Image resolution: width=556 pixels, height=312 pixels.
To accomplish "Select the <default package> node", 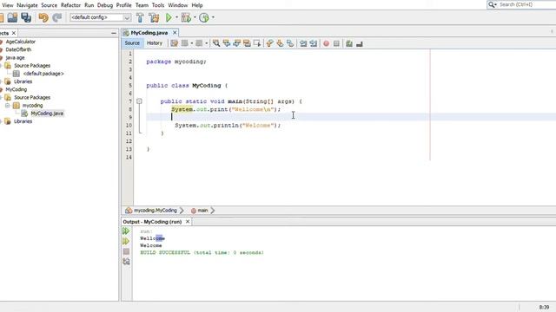I will (43, 74).
